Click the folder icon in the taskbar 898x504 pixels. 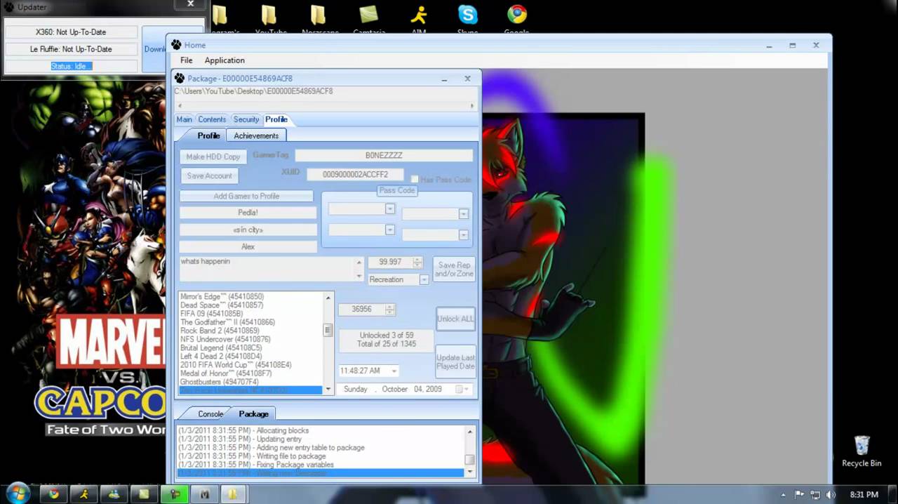click(232, 494)
